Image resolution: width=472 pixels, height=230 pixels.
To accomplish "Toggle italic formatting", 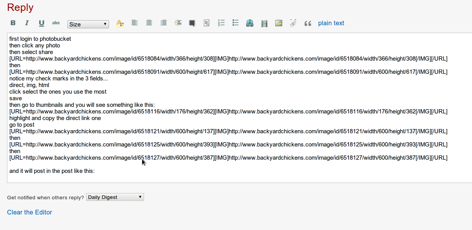I will [27, 23].
